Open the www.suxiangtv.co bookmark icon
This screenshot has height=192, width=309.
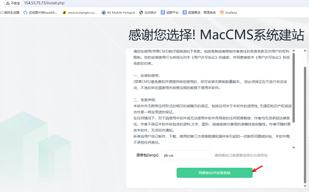point(64,12)
